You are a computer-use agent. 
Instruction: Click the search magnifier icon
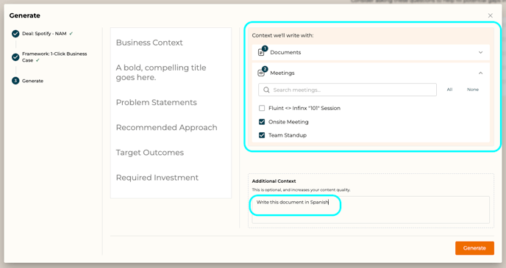pyautogui.click(x=266, y=90)
